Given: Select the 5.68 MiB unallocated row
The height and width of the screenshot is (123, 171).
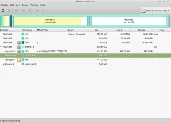Looking at the screenshot, I should point(85,64).
